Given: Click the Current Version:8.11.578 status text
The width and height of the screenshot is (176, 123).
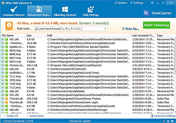Looking at the screenshot, I should (x=18, y=121).
